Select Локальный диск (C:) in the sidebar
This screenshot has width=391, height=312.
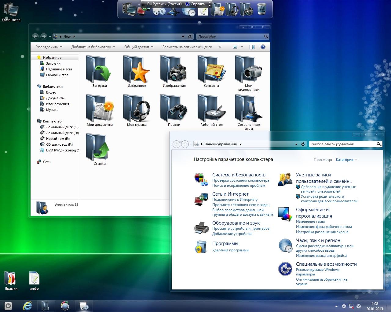pyautogui.click(x=62, y=127)
